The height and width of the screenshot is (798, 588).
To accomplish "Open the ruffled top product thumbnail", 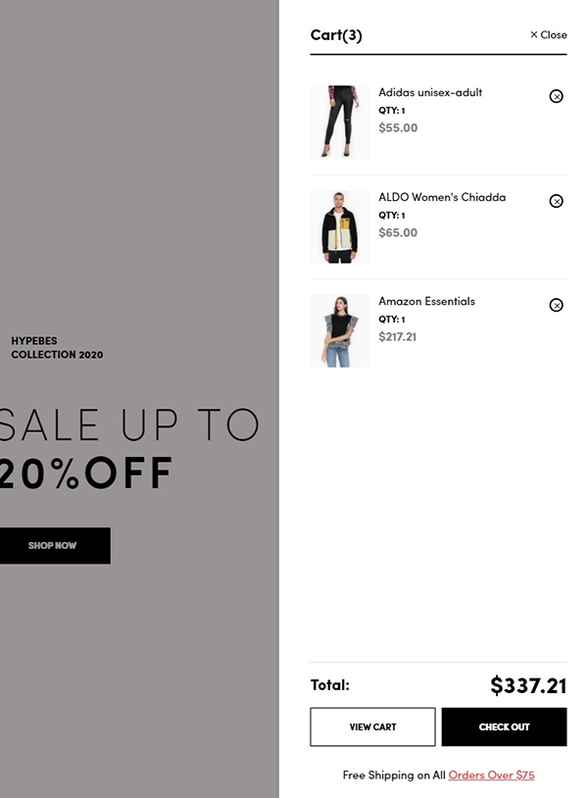I will (340, 330).
